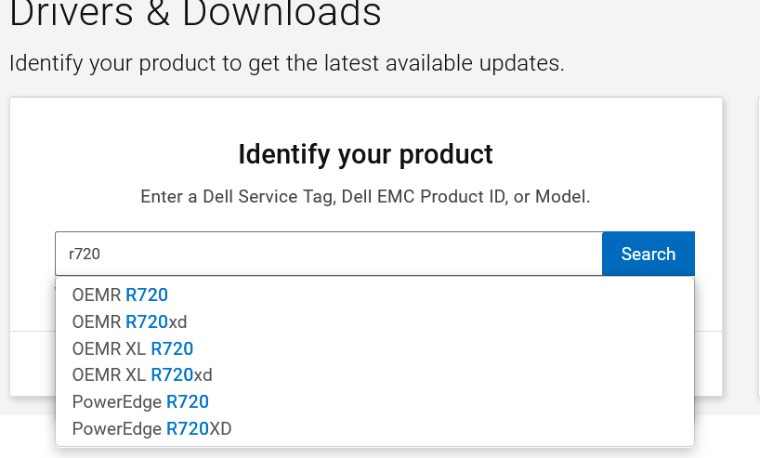Select PowerEdge R720XD suggestion
The height and width of the screenshot is (458, 760).
pyautogui.click(x=374, y=428)
